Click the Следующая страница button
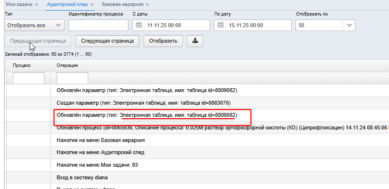The height and width of the screenshot is (189, 389). click(x=107, y=41)
